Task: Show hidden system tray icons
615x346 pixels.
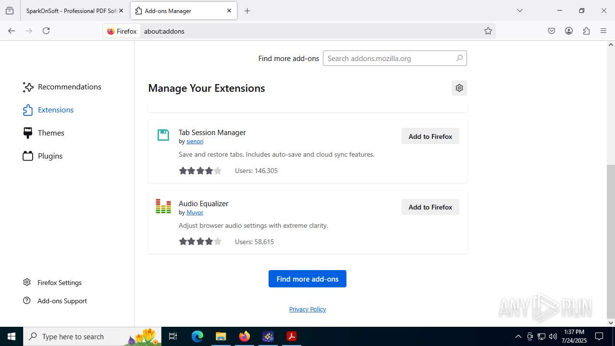Action: coord(518,336)
